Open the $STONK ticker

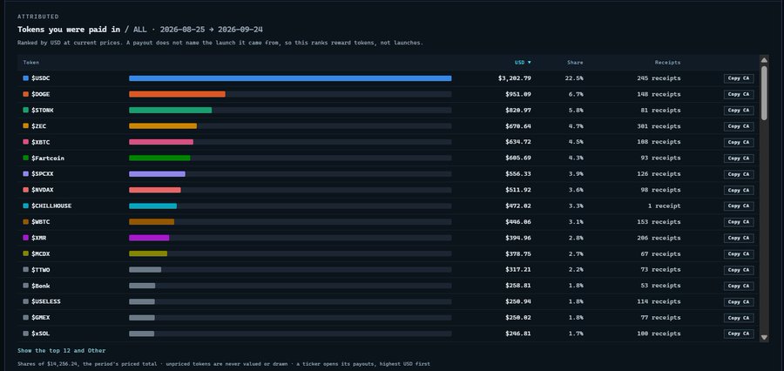(x=42, y=110)
